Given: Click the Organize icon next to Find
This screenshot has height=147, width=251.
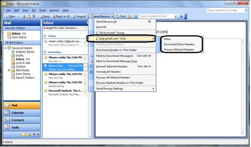Looking at the screenshot, I should click(129, 16).
